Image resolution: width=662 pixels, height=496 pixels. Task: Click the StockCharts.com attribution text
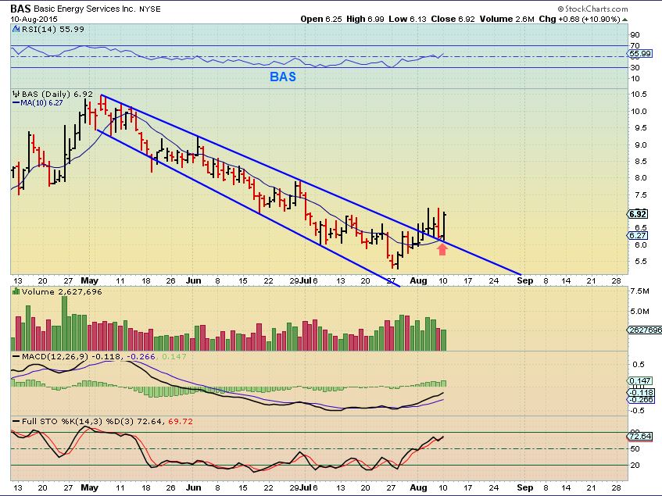(x=596, y=9)
